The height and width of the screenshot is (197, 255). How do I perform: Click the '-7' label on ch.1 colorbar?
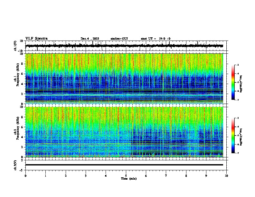[x=237, y=100]
